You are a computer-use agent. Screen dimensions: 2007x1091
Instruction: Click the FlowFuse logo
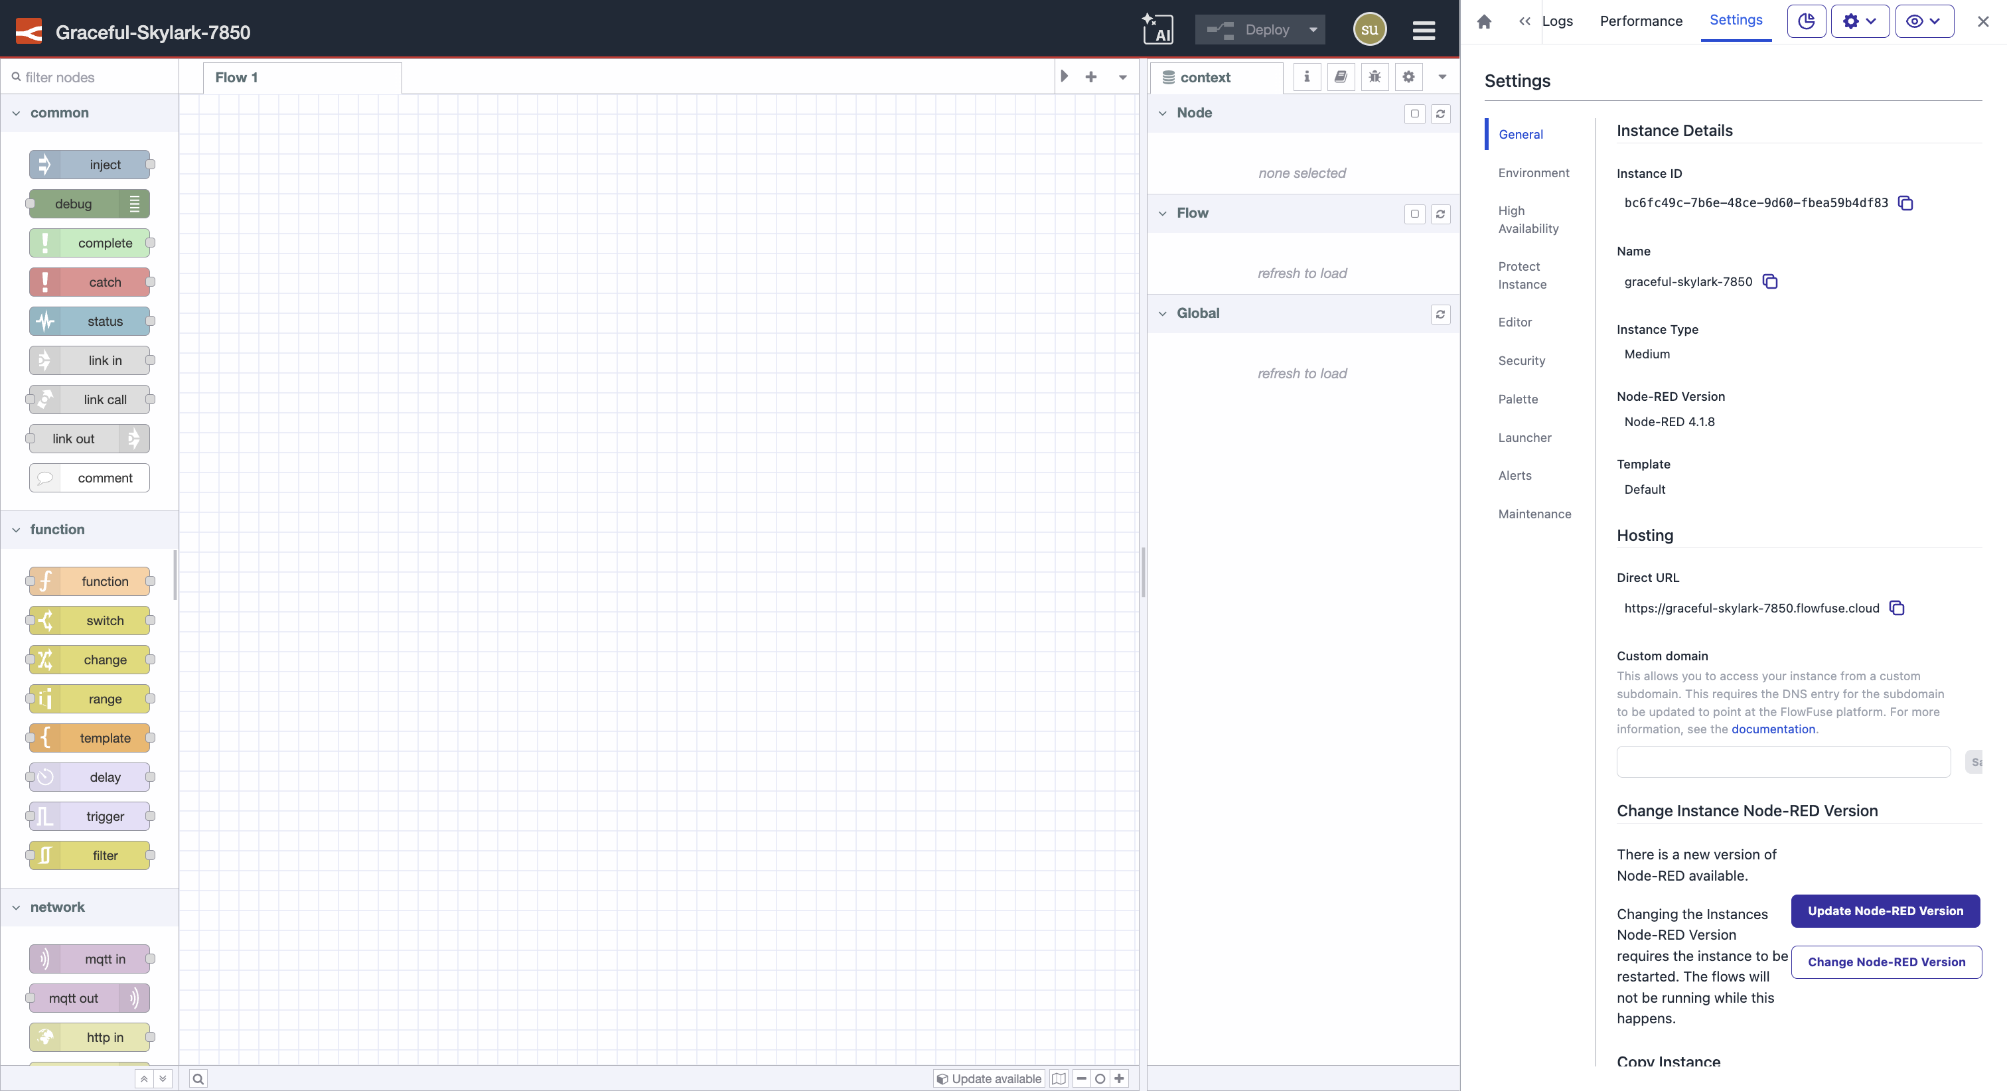(29, 31)
